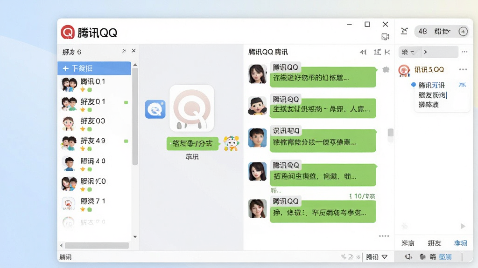Click the friend list's scroll-up arrow
This screenshot has height=268, width=478.
(x=135, y=65)
